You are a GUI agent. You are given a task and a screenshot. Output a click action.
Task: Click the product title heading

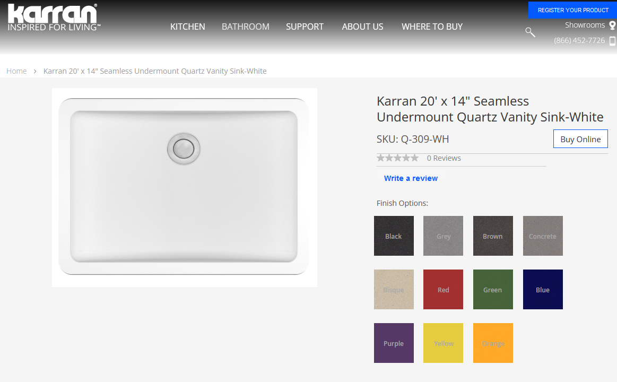point(490,109)
